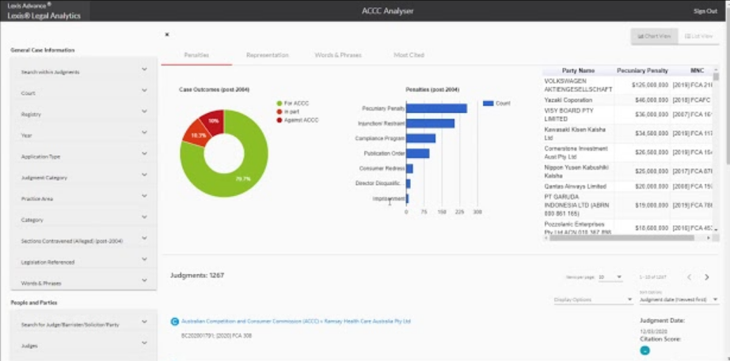Viewport: 730px width, 361px height.
Task: Click the Publication Order bar
Action: pyautogui.click(x=417, y=153)
